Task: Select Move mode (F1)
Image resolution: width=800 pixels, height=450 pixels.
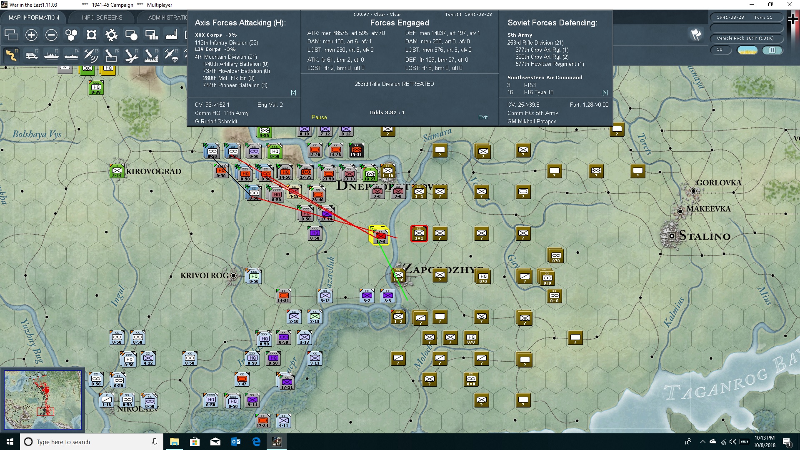Action: pyautogui.click(x=11, y=55)
